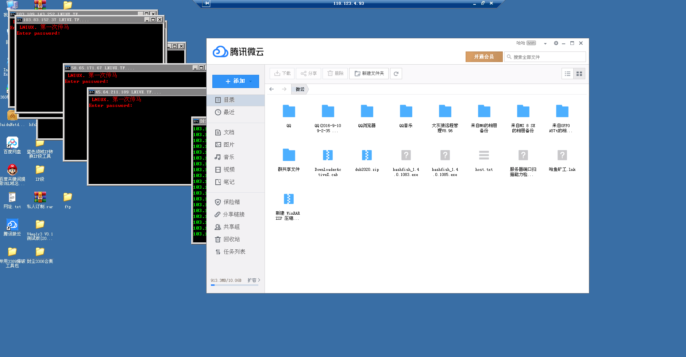The width and height of the screenshot is (686, 357).
Task: Select hashfish_1.4.0.1083.exe file
Action: (406, 155)
